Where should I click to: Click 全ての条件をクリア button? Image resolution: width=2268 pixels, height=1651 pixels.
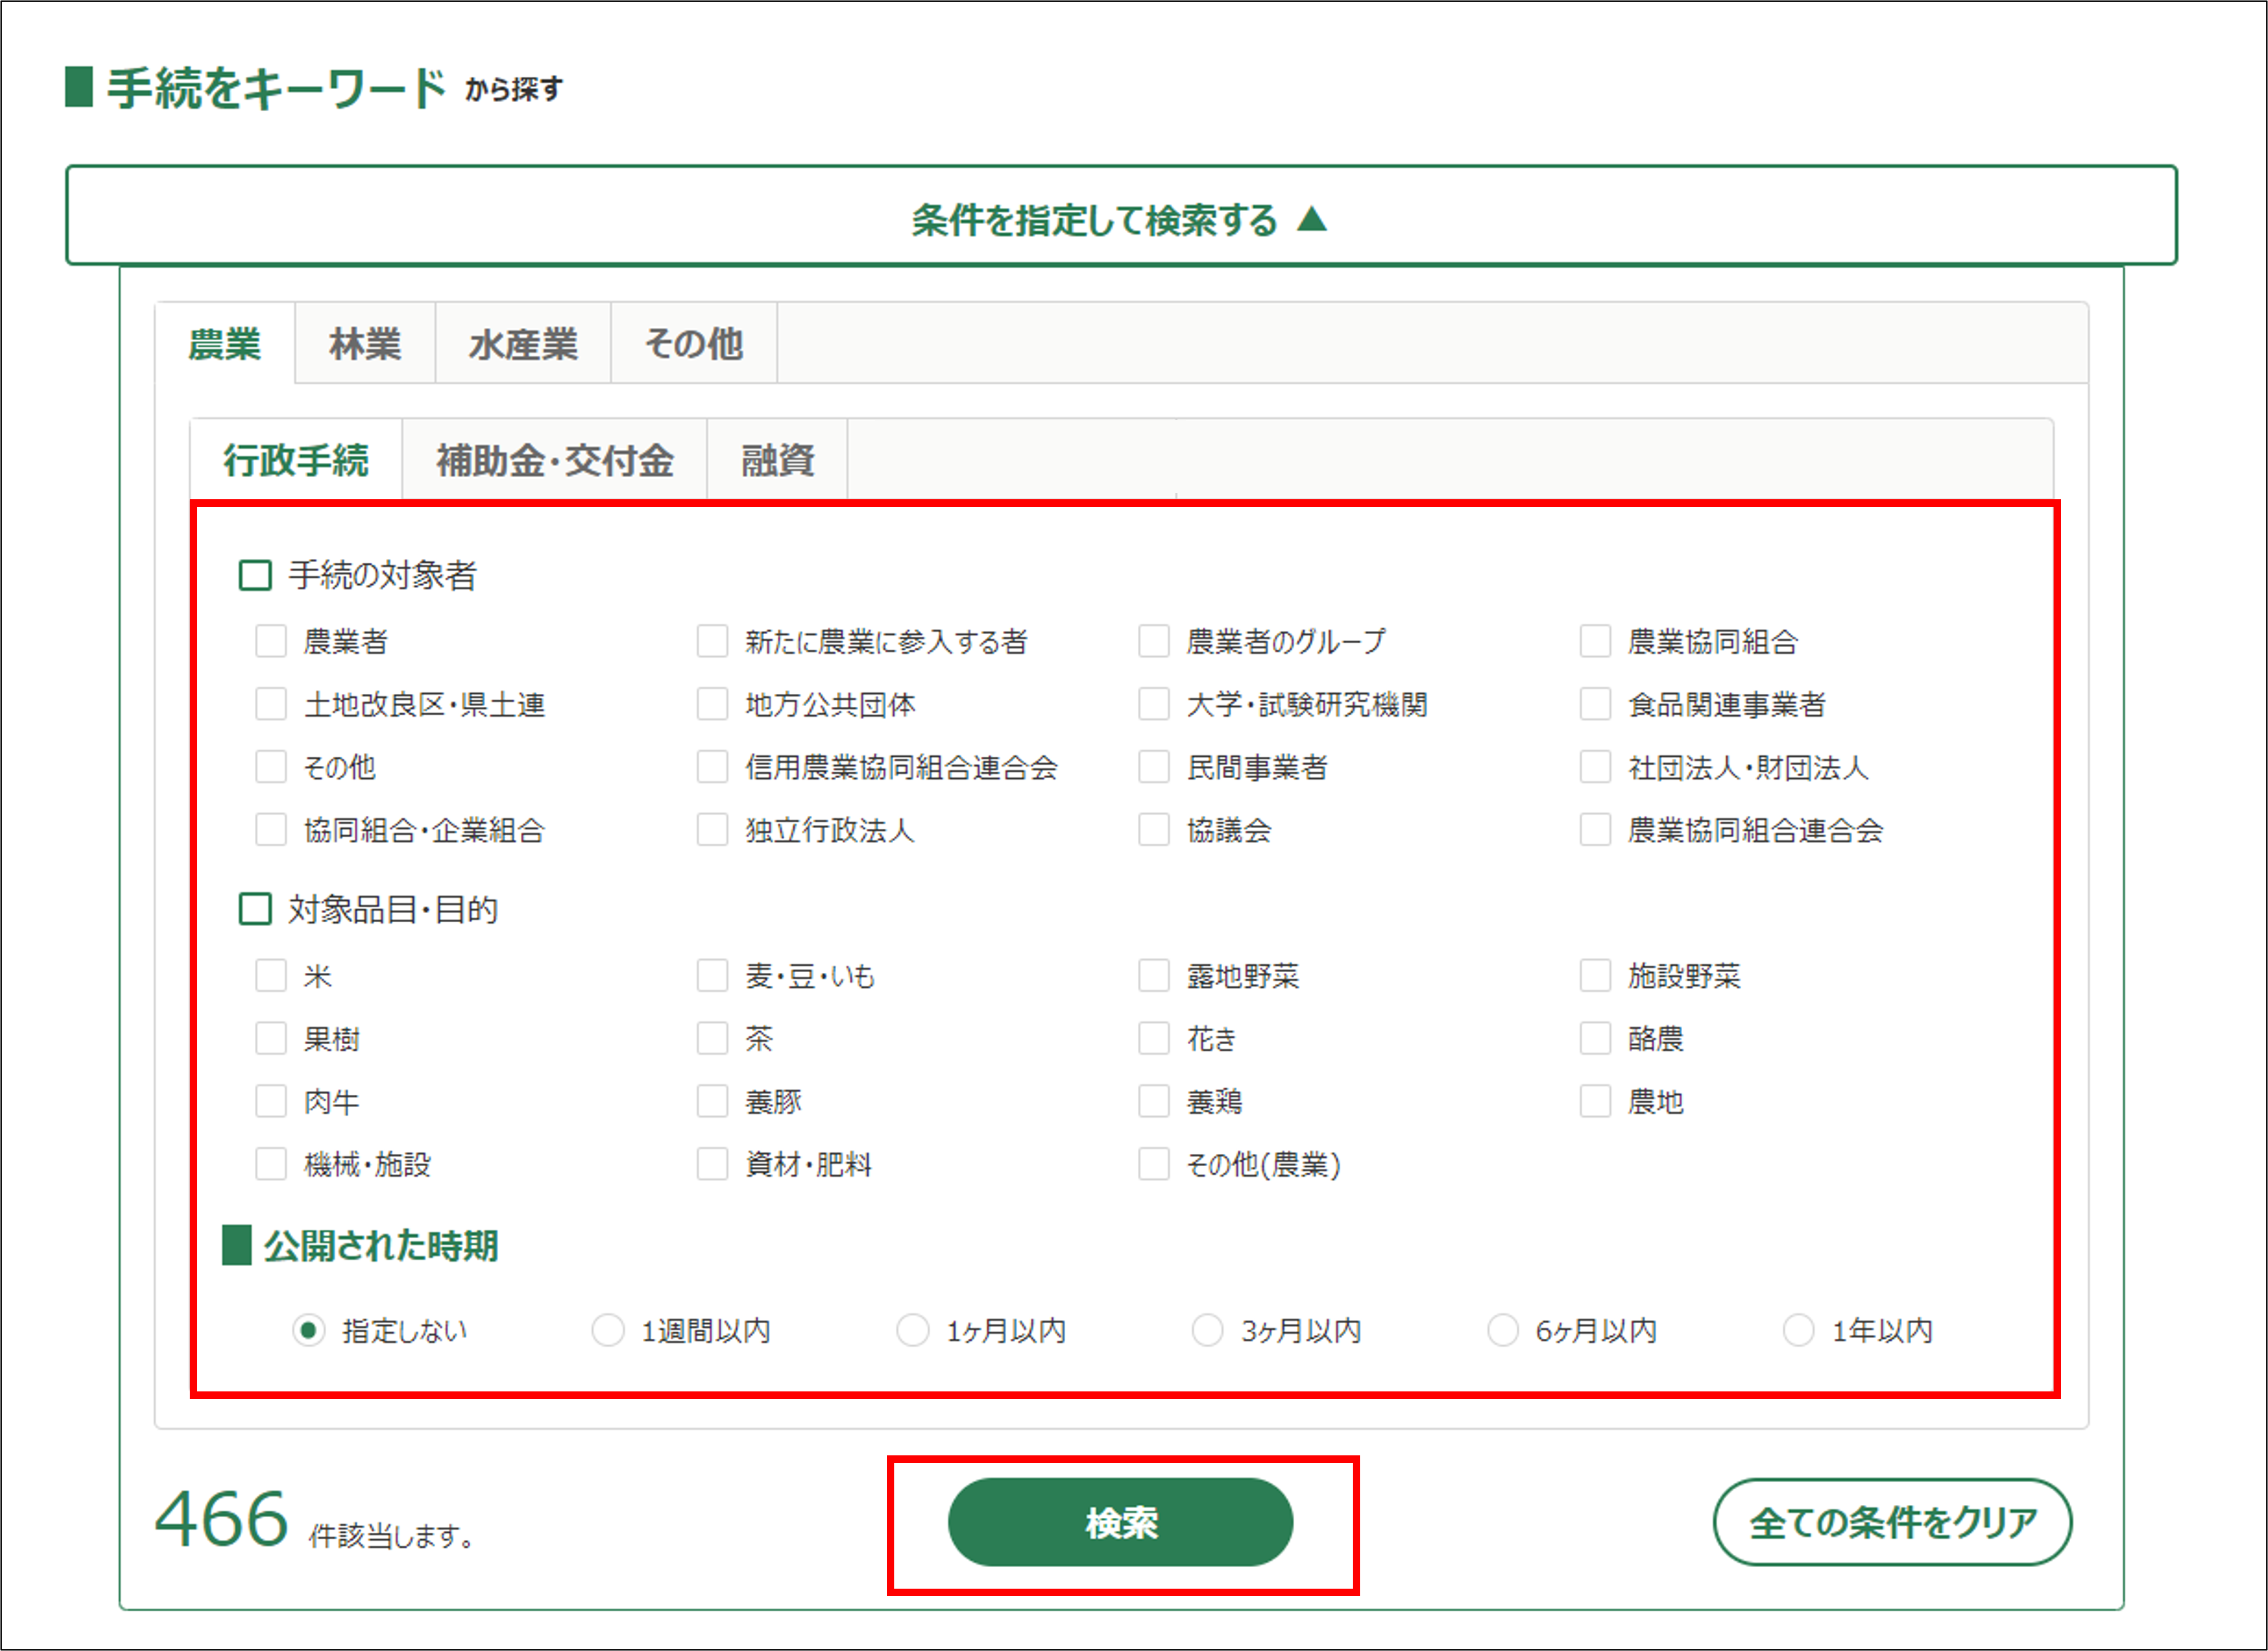click(x=1892, y=1522)
